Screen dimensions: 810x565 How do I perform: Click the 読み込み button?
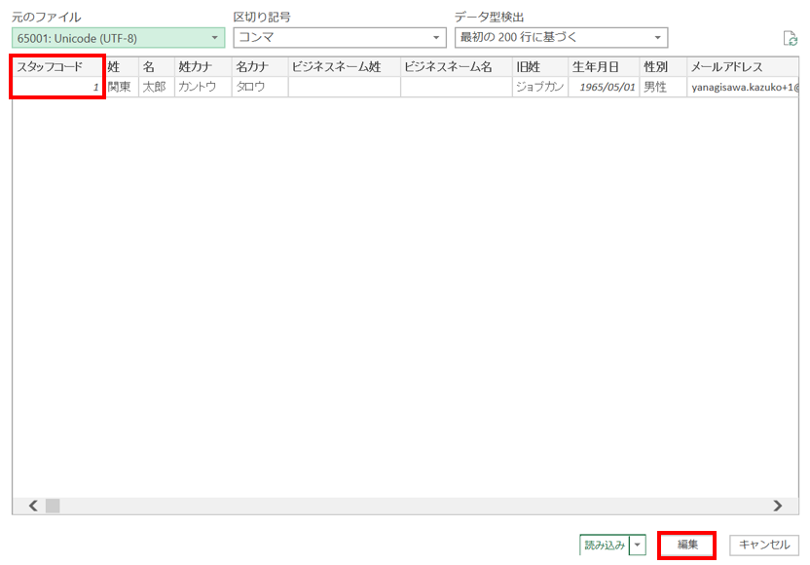(x=604, y=546)
